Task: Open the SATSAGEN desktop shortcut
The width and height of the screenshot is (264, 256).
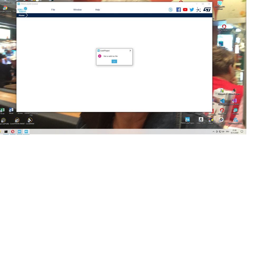Action: [x=221, y=45]
